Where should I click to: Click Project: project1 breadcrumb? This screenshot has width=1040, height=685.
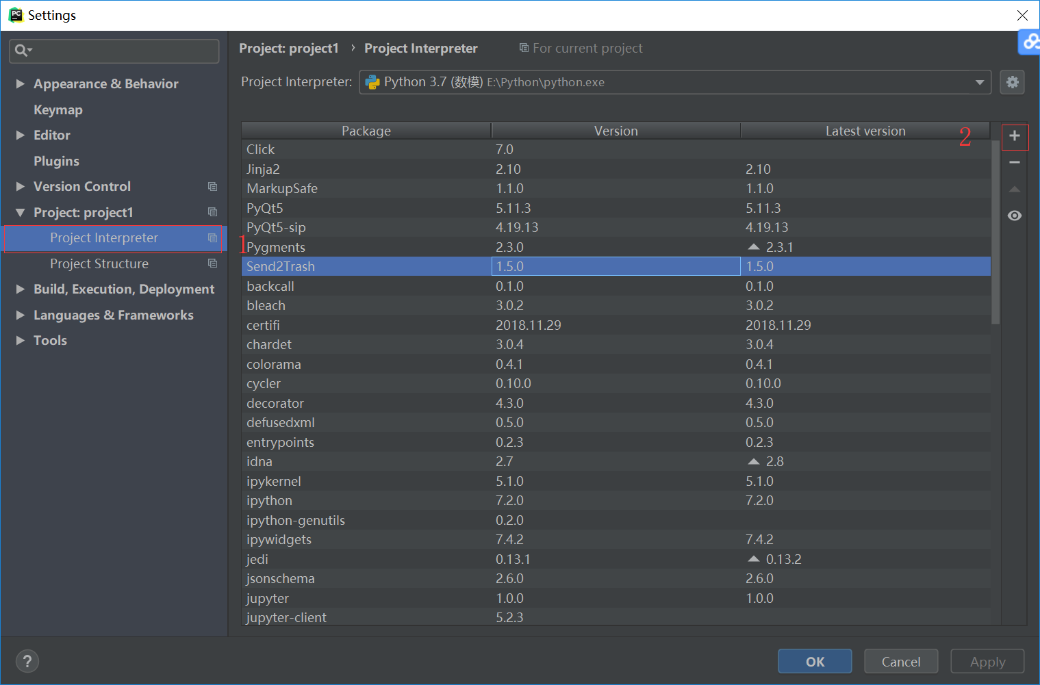tap(289, 49)
